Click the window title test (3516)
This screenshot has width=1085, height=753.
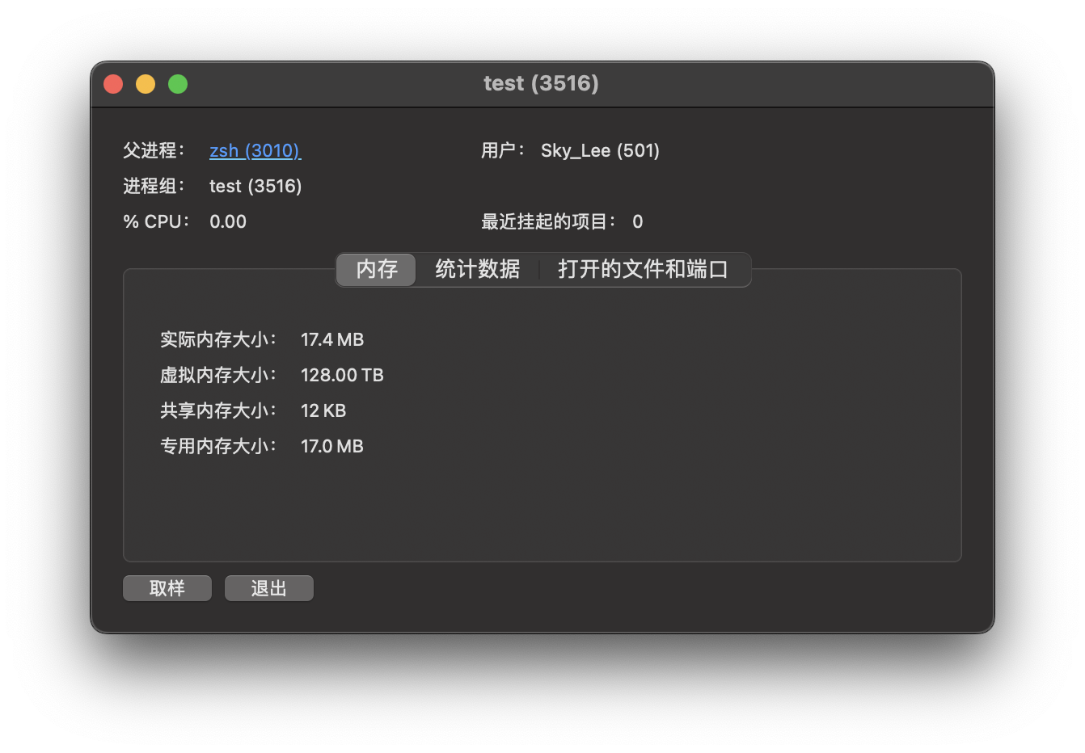[541, 83]
